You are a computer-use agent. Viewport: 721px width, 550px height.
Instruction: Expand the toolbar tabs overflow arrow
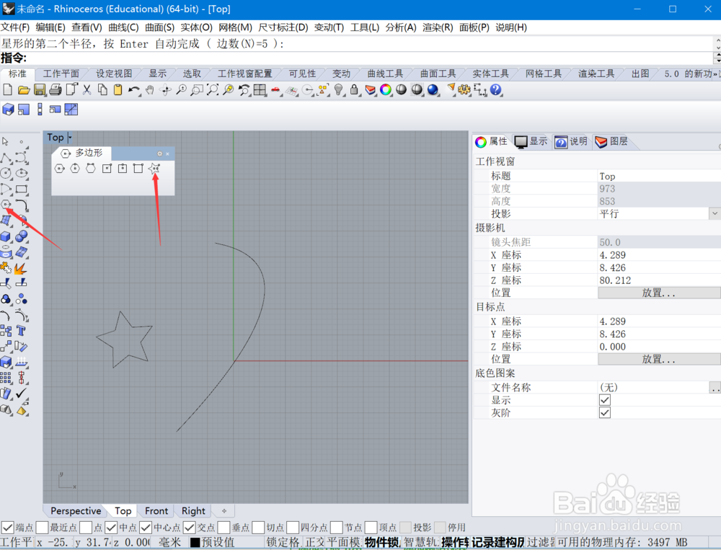click(717, 74)
